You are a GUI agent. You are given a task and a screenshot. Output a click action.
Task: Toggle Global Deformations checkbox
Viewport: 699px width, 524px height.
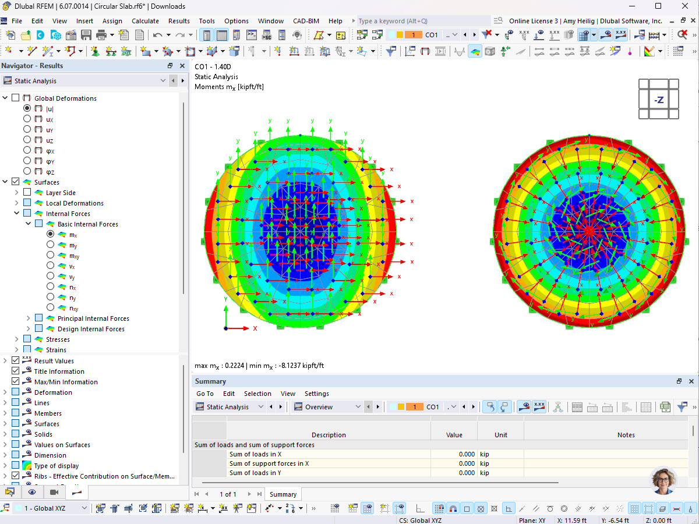[x=16, y=98]
